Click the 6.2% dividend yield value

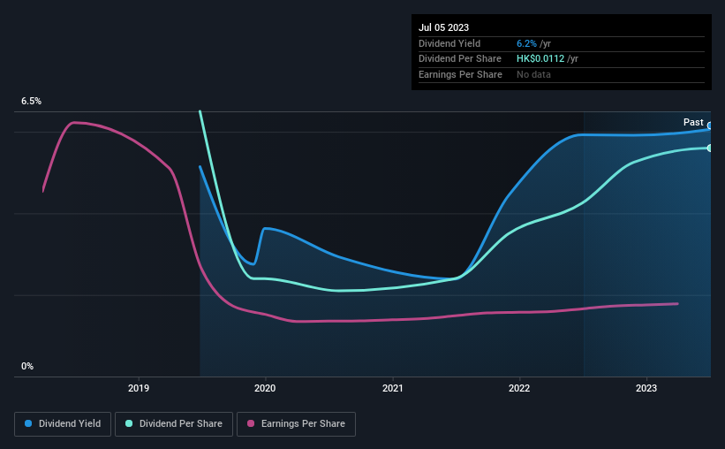point(526,43)
